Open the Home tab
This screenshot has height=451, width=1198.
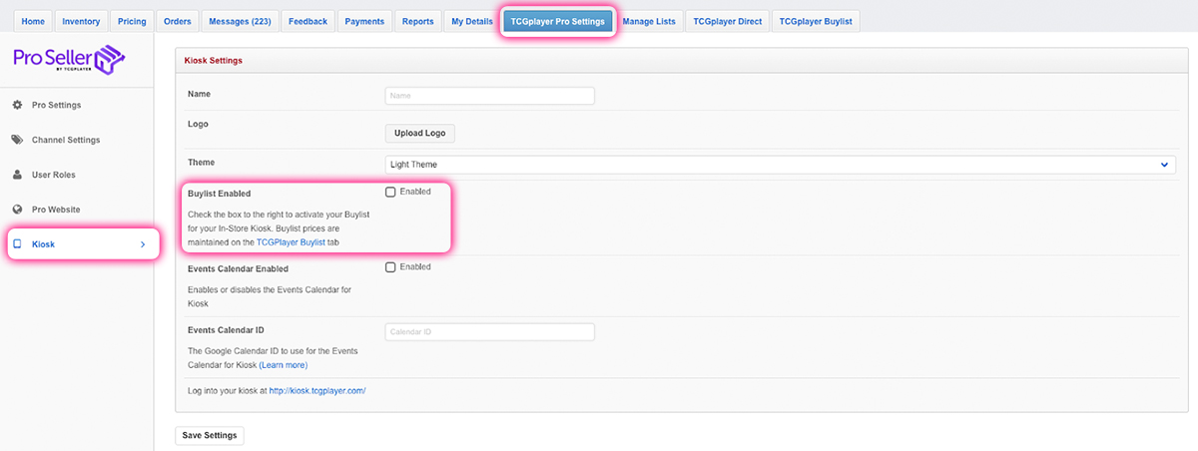click(x=33, y=21)
